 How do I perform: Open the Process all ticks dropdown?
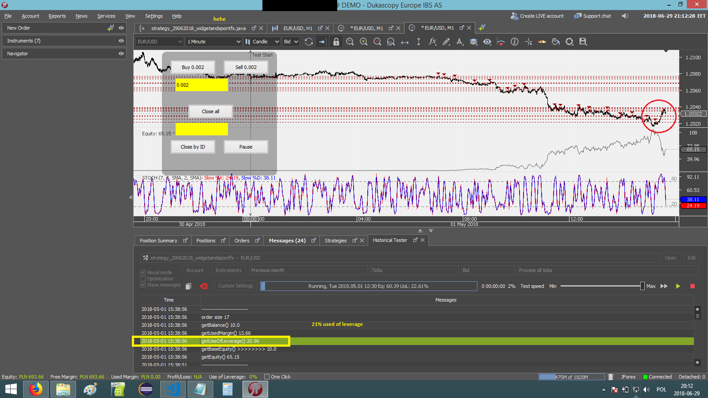[x=608, y=270]
